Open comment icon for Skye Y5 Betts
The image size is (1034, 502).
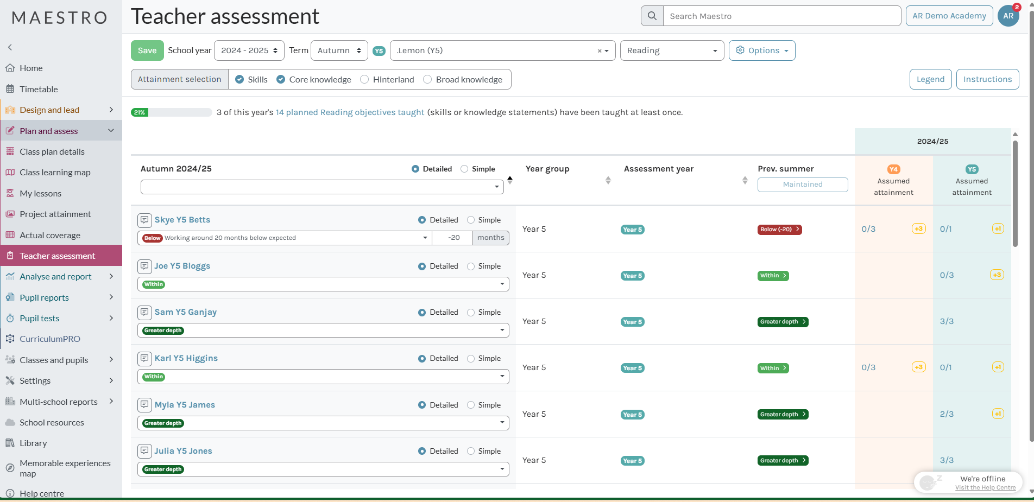point(144,220)
